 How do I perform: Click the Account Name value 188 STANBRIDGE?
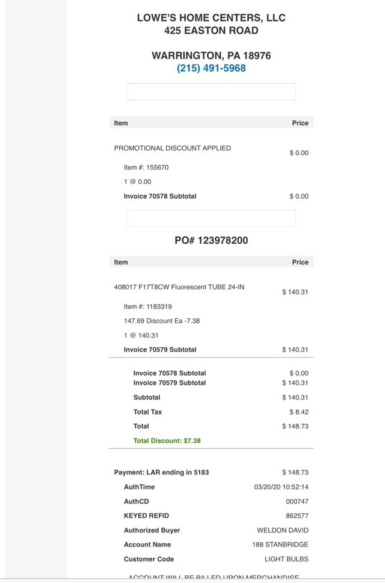(x=280, y=545)
